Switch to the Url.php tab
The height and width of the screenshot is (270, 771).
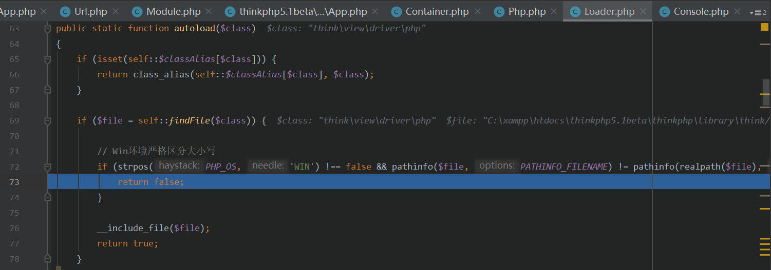click(91, 11)
